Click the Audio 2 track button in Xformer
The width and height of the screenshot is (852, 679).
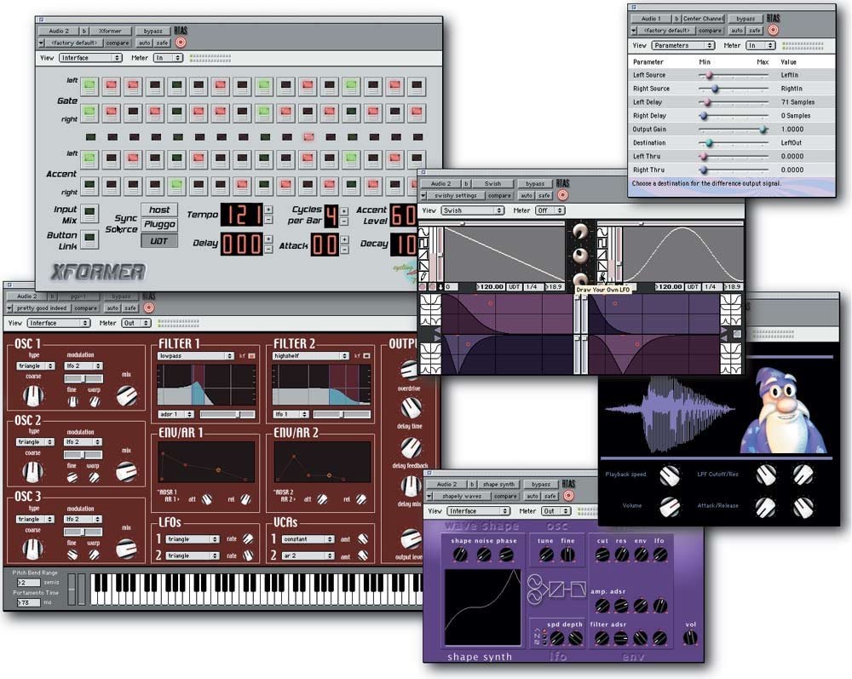pos(59,31)
